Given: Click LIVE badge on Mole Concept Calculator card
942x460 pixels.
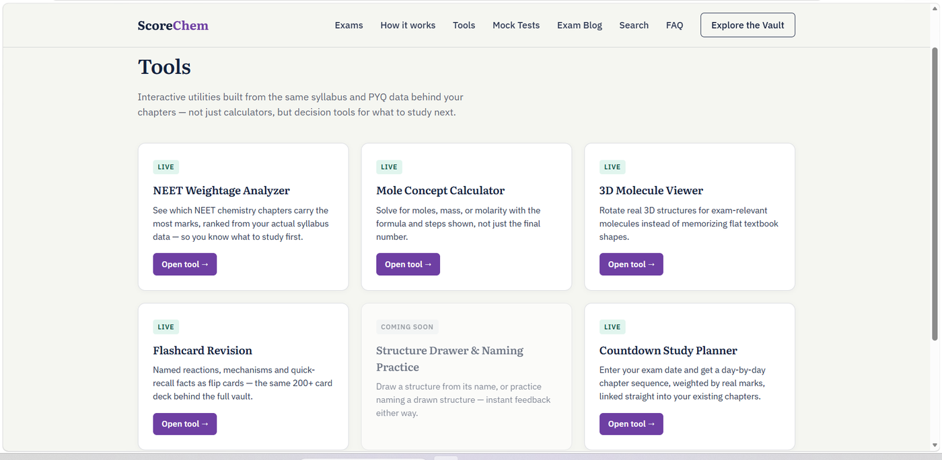Looking at the screenshot, I should [389, 167].
